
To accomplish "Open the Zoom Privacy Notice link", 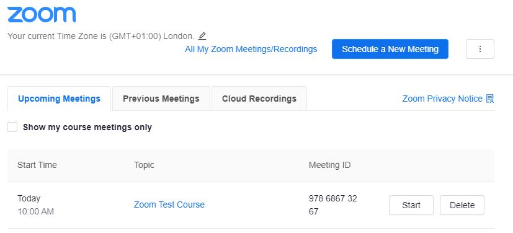I will tap(442, 99).
